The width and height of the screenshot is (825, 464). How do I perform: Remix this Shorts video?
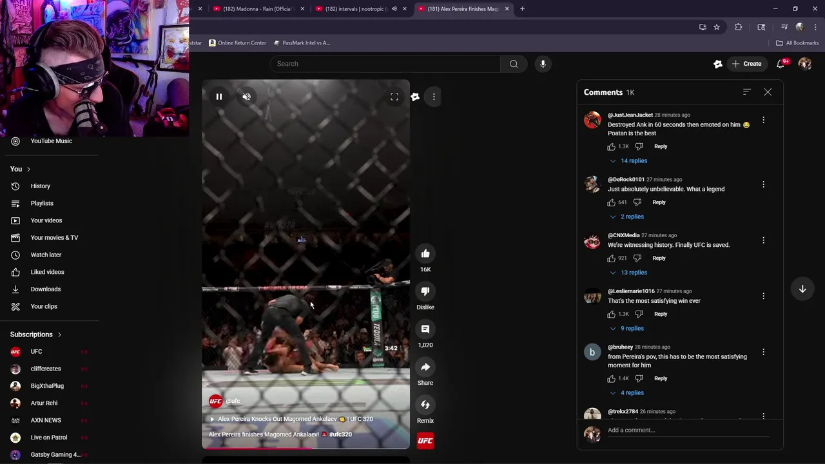(x=425, y=405)
